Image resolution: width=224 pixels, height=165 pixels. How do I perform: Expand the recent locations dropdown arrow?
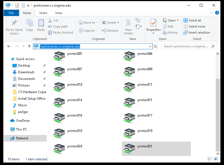(23, 46)
